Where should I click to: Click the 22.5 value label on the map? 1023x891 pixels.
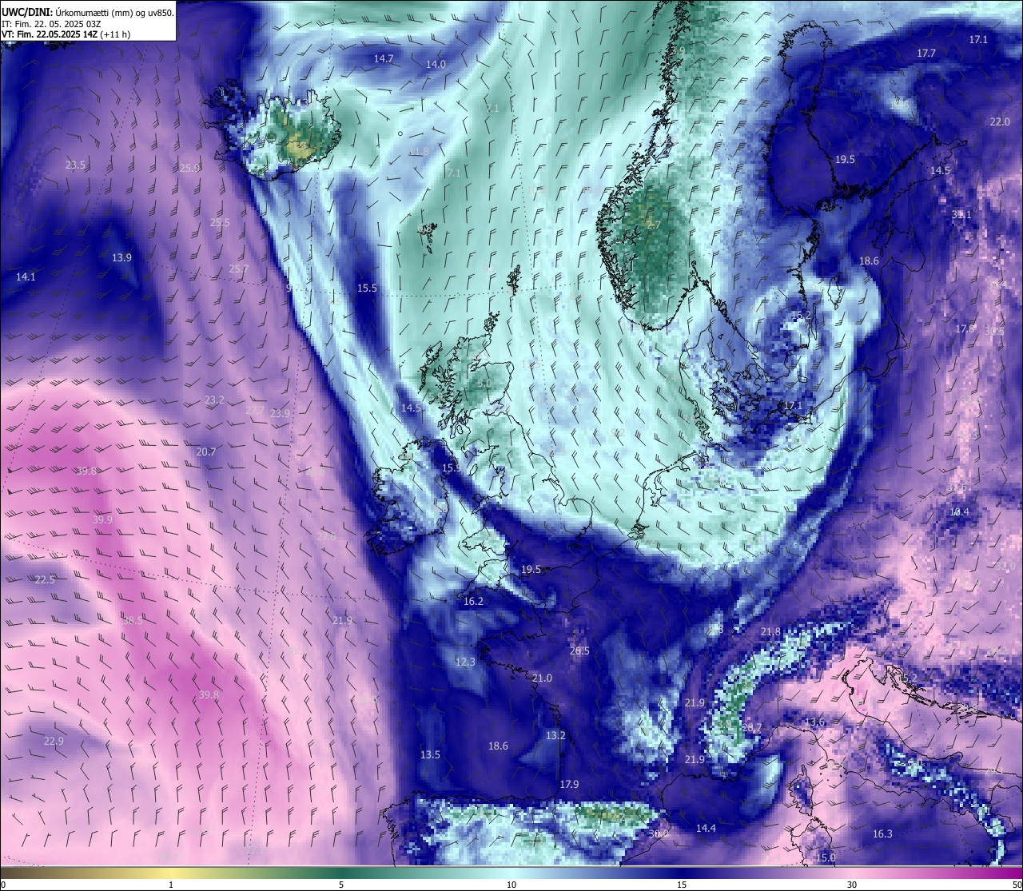click(x=45, y=580)
